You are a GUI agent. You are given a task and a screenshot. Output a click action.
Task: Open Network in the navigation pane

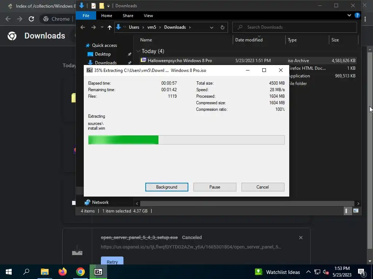click(100, 202)
